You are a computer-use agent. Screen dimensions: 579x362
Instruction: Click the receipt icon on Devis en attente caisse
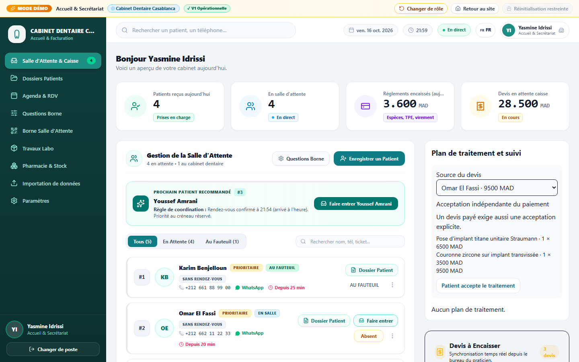pos(480,106)
